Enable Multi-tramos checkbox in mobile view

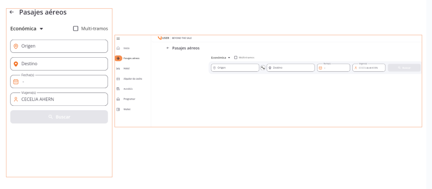click(x=76, y=29)
